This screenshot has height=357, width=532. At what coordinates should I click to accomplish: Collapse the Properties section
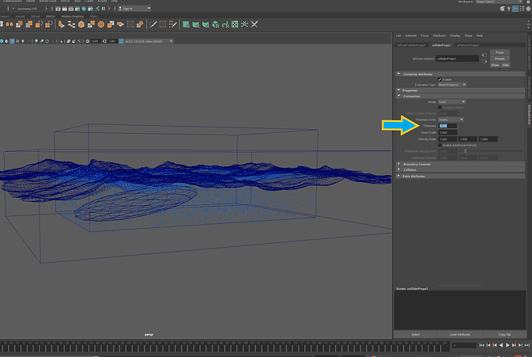point(460,90)
